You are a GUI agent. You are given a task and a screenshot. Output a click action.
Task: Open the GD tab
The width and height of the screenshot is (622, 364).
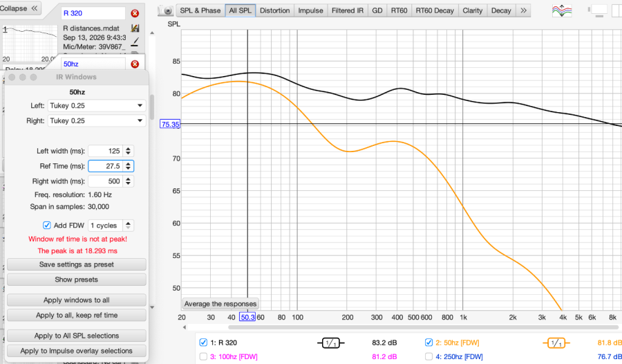[x=377, y=10]
